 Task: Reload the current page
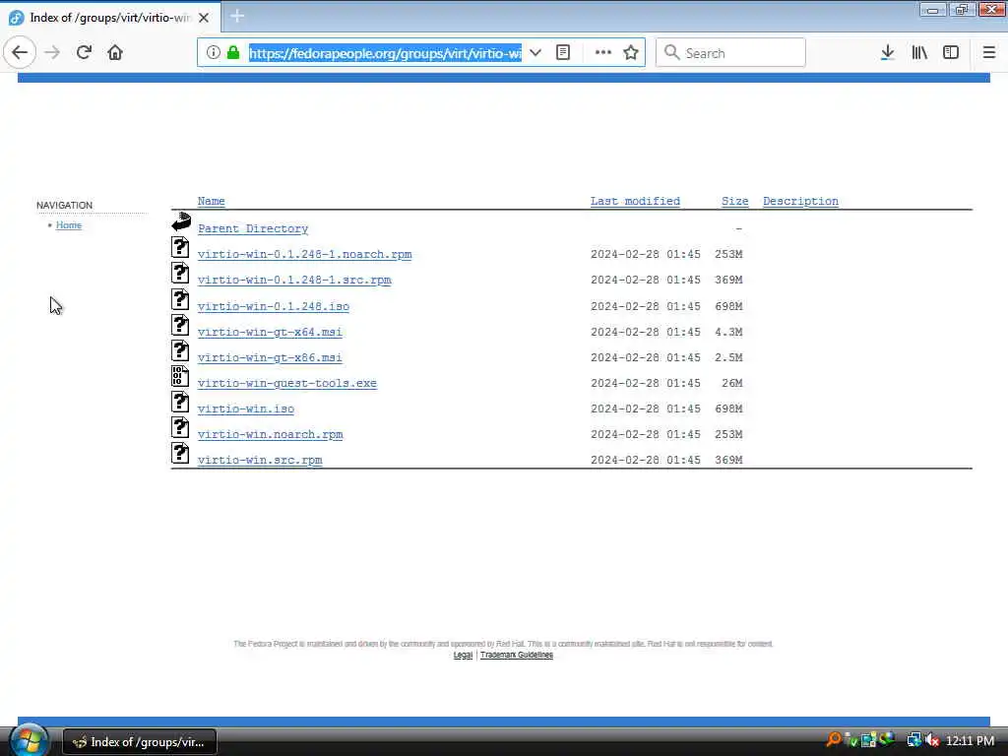[84, 53]
